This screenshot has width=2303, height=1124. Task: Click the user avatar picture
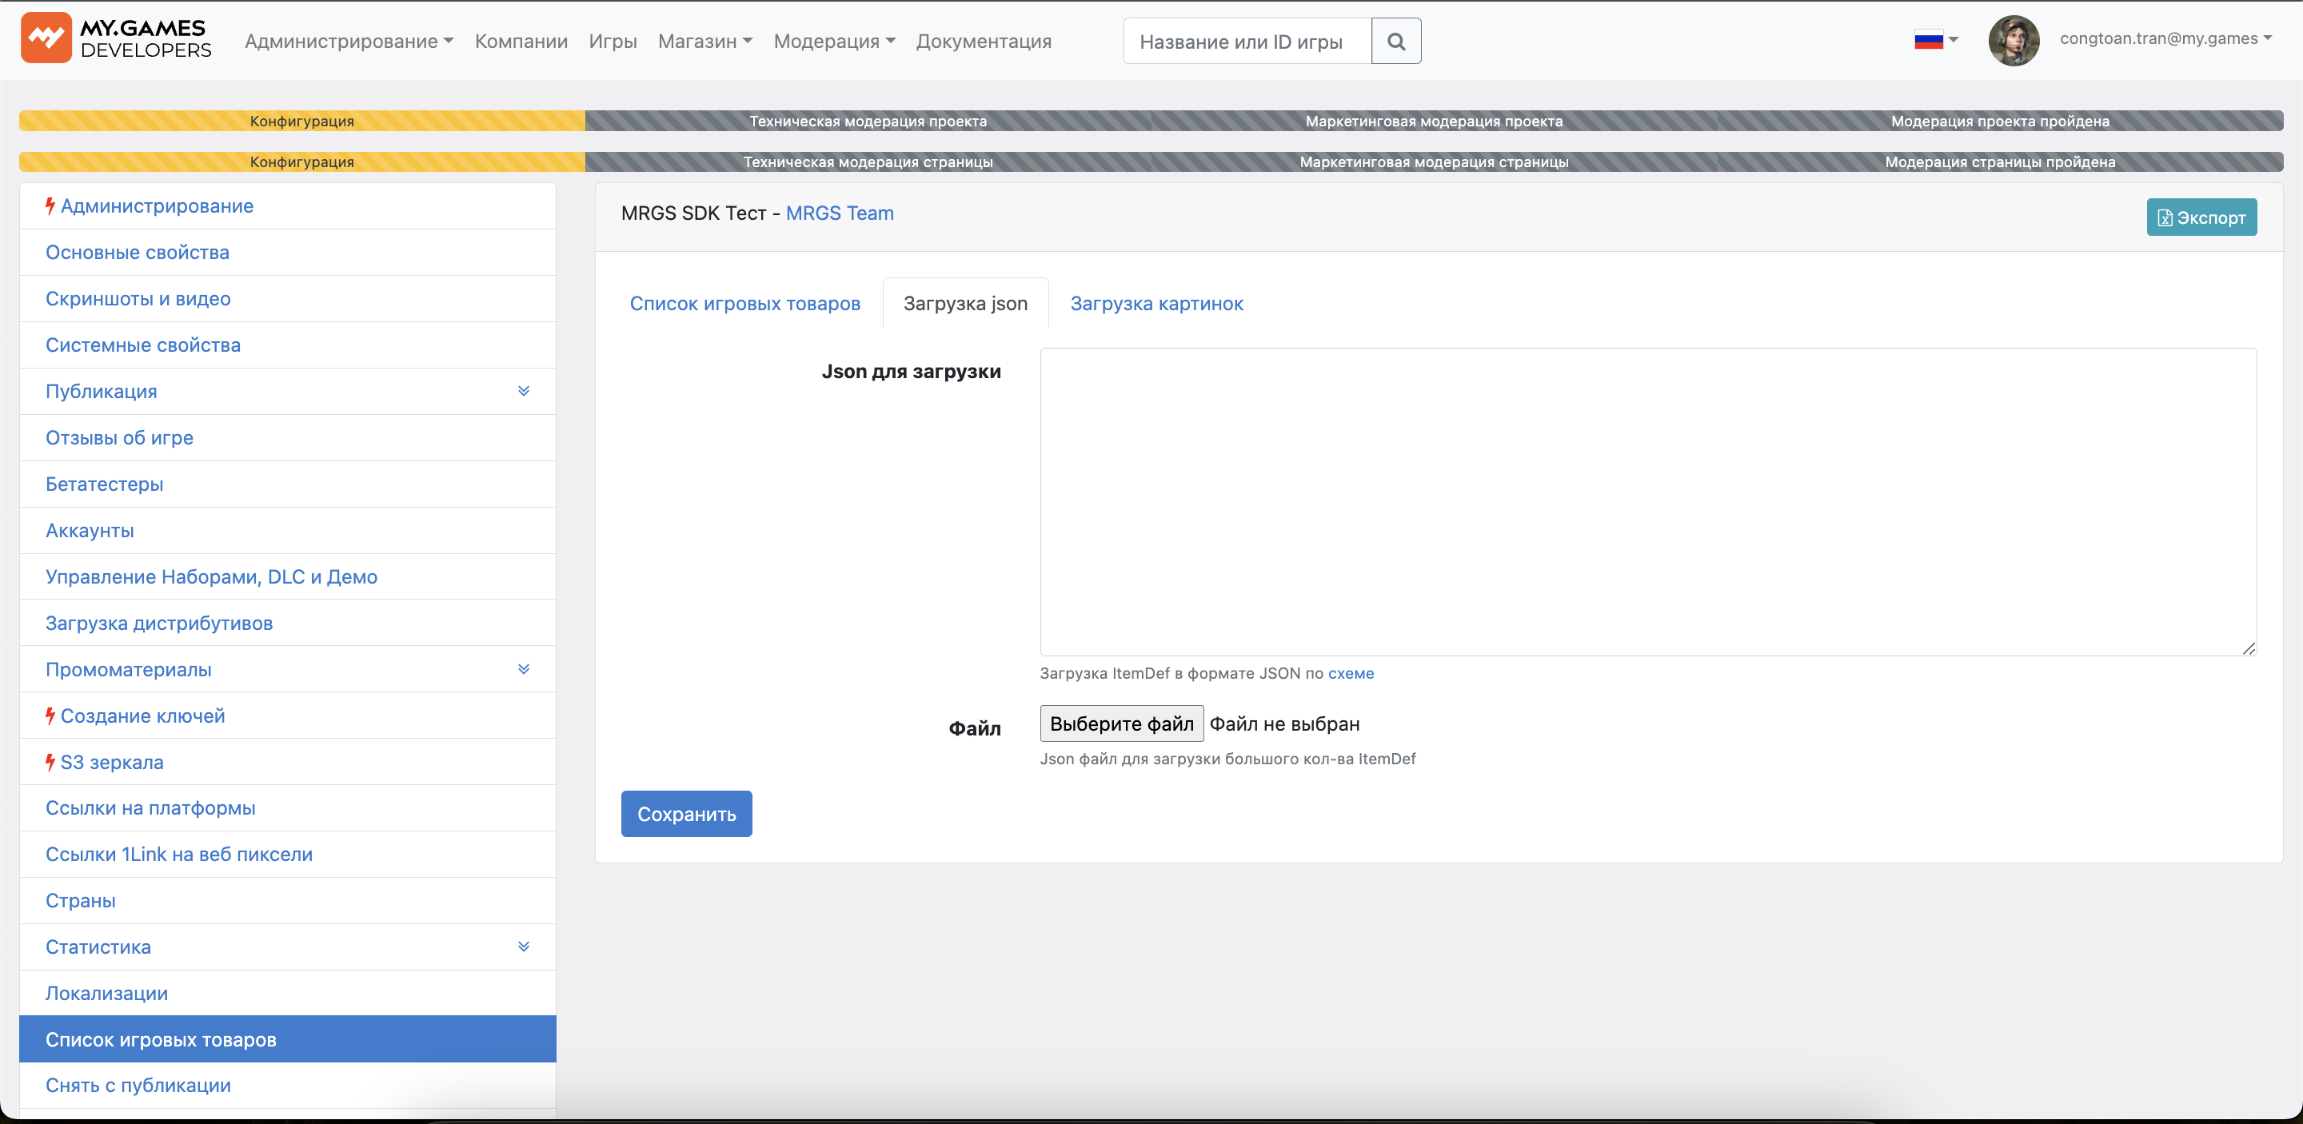tap(2013, 40)
